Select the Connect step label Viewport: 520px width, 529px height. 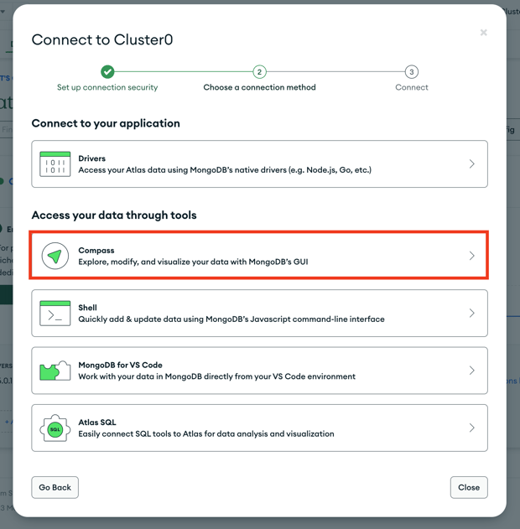tap(412, 87)
